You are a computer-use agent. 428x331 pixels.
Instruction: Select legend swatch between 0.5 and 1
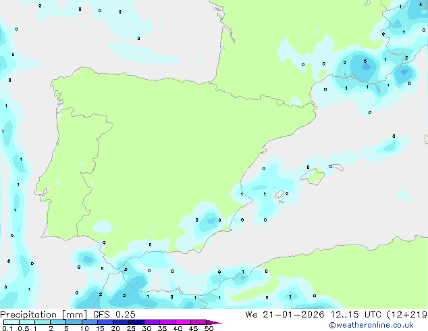27,322
